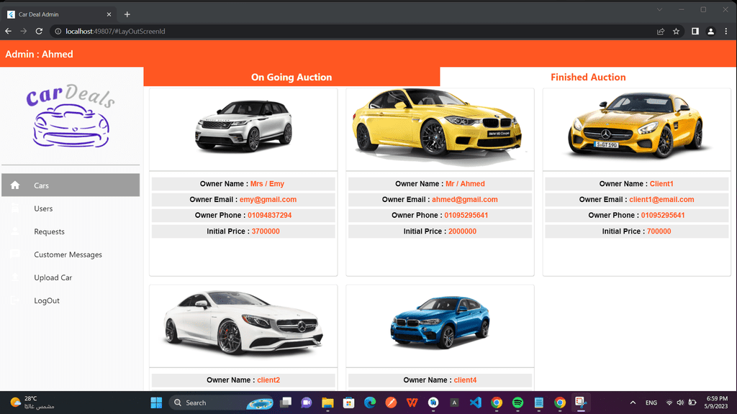
Task: Open WPS Office from the taskbar
Action: pos(412,402)
